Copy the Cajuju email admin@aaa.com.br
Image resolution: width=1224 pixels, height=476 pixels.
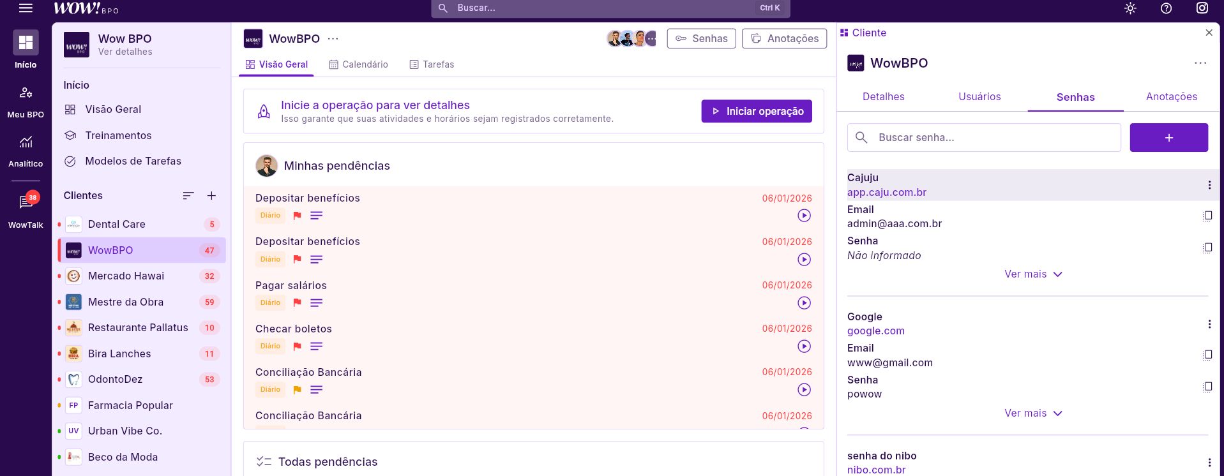1207,216
